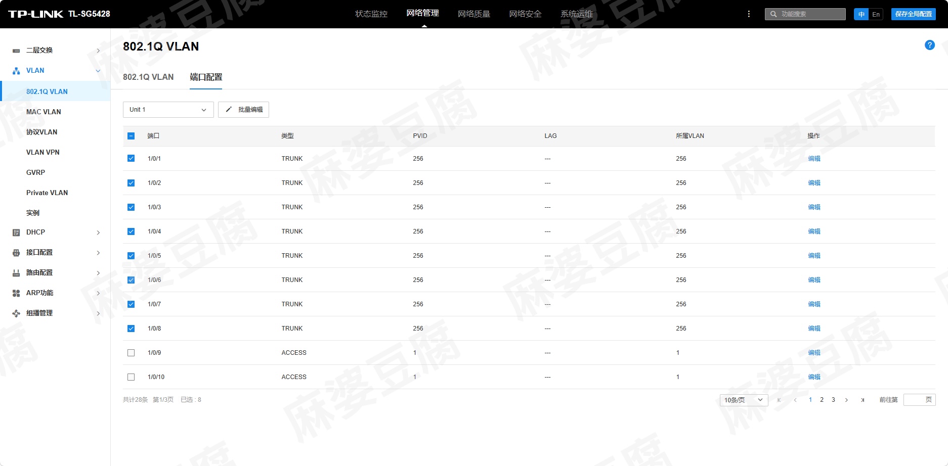Select VLAN VPN in sidebar
948x466 pixels.
point(43,152)
